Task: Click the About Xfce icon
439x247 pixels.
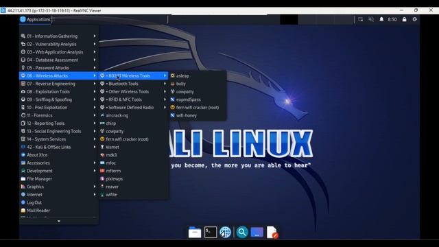Action: [23, 155]
